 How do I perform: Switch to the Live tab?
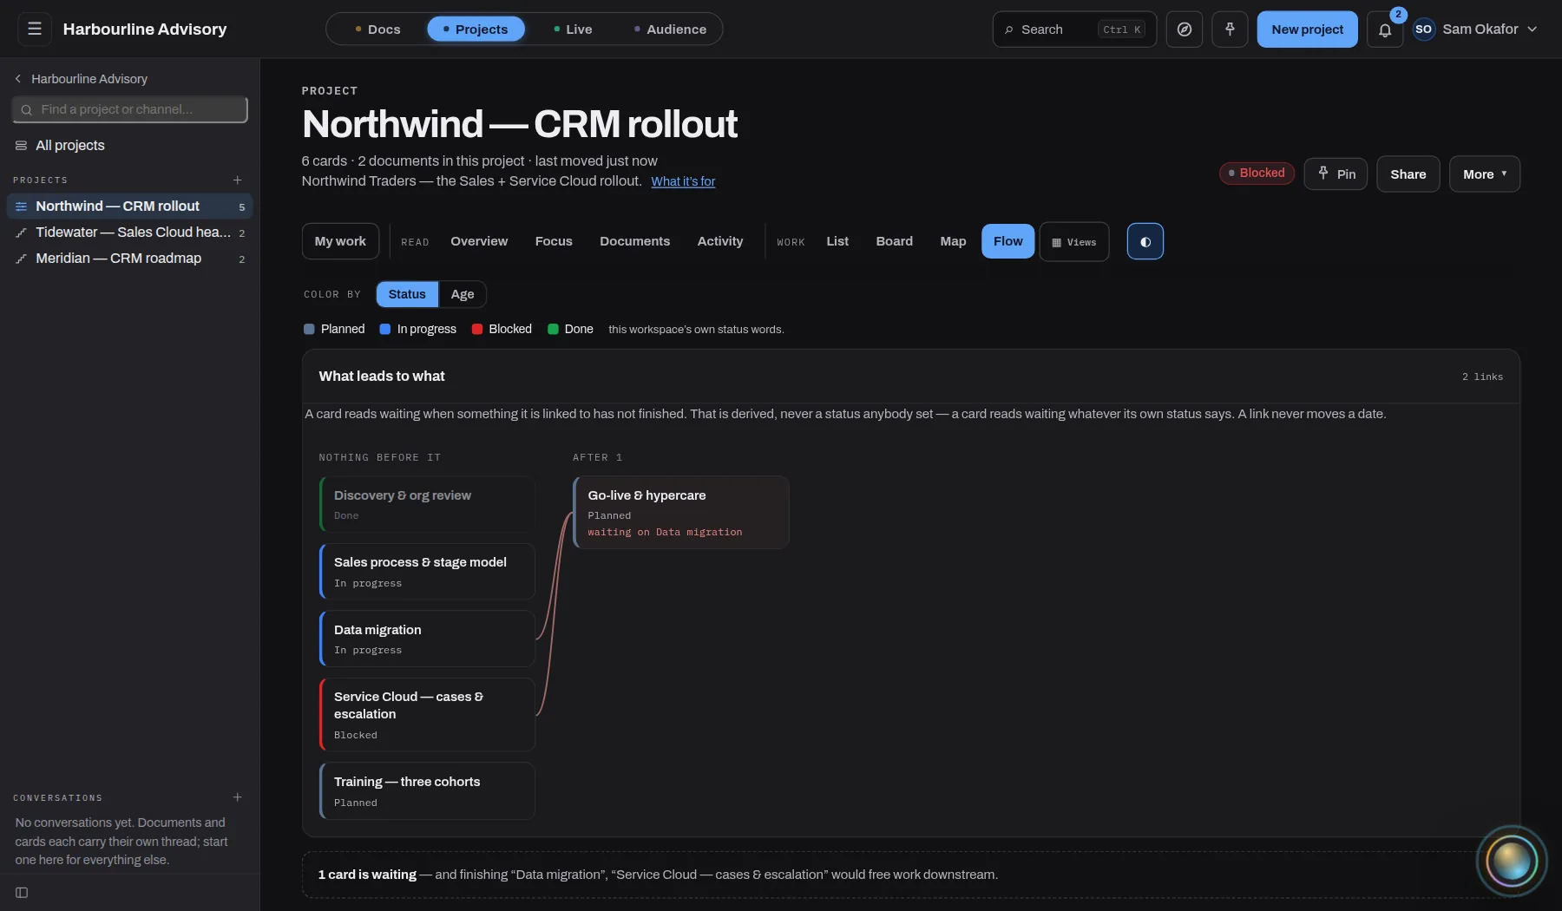[x=572, y=29]
